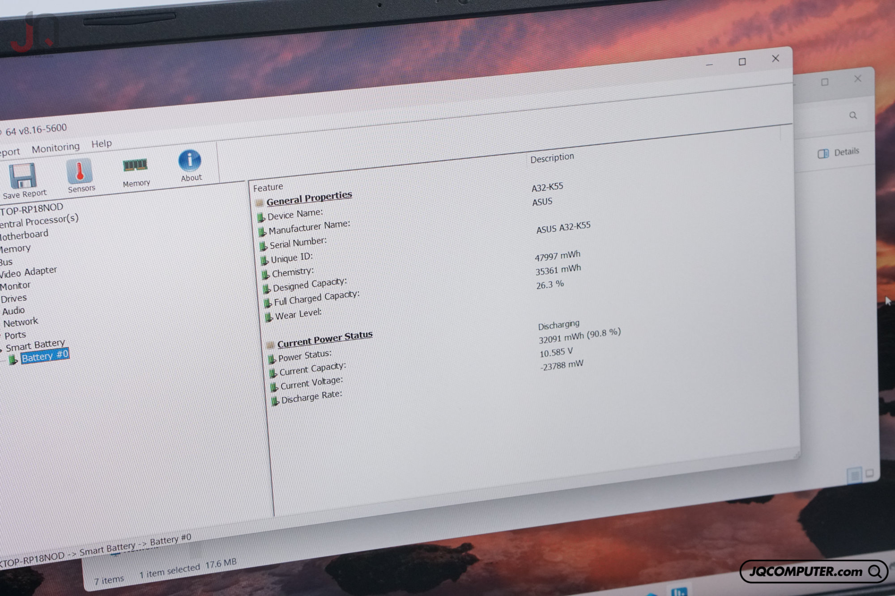The height and width of the screenshot is (596, 895).
Task: Select Network in the tree
Action: click(x=20, y=322)
